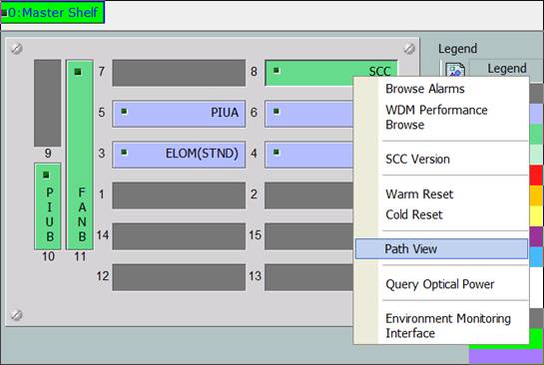Choose Warm Reset from the menu
The height and width of the screenshot is (365, 544).
419,194
